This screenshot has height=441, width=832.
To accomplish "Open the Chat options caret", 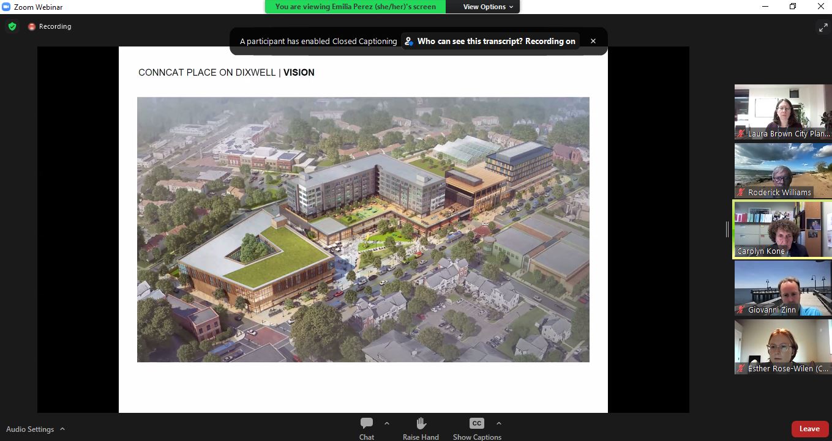I will coord(386,423).
